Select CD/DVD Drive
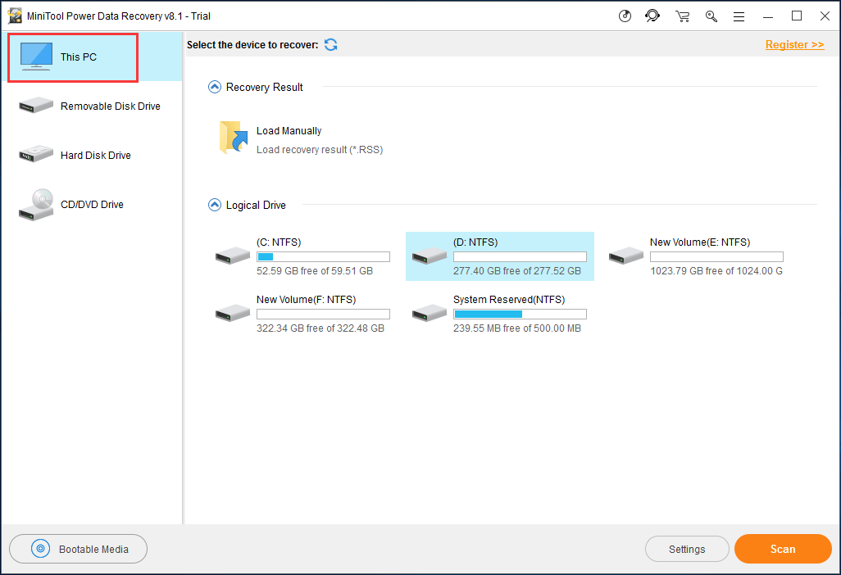This screenshot has height=575, width=841. [93, 205]
